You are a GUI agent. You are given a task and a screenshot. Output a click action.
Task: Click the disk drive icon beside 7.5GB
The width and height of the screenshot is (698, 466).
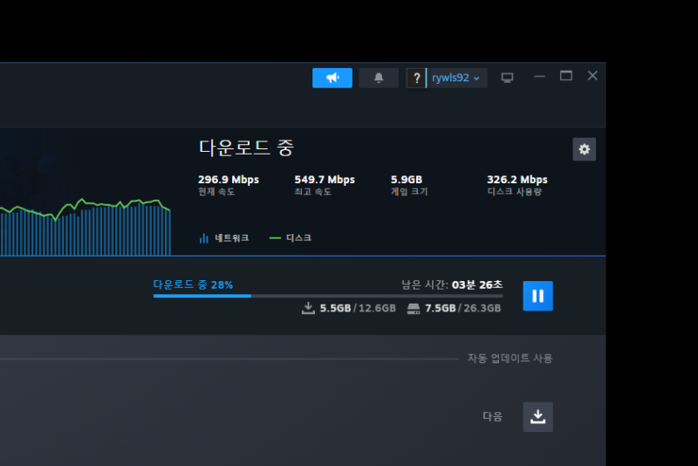tap(414, 308)
